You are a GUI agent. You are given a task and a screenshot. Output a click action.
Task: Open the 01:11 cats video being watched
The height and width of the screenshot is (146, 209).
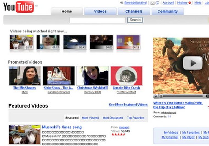tap(21, 42)
